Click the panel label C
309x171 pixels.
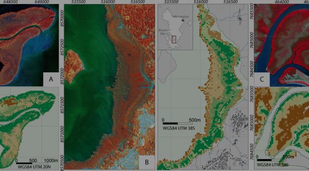pos(262,79)
